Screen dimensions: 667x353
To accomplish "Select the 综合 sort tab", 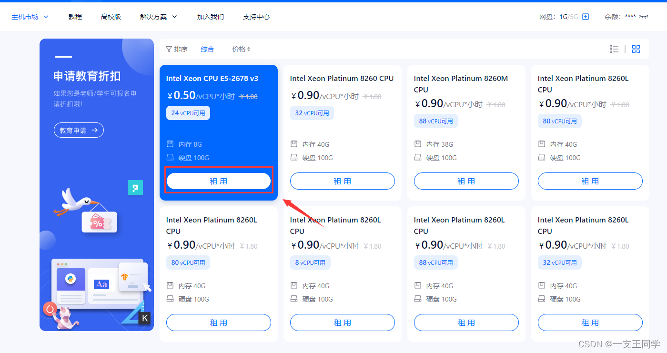I will pos(207,49).
